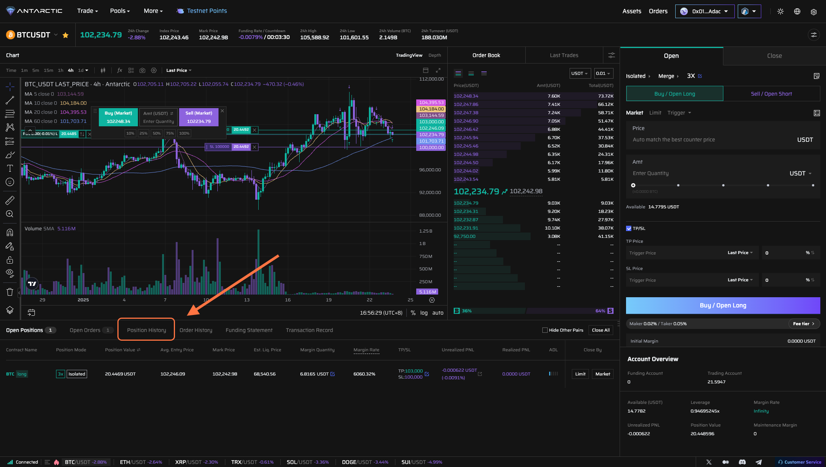Open order book USDT unit dropdown
This screenshot has height=467, width=826.
580,73
